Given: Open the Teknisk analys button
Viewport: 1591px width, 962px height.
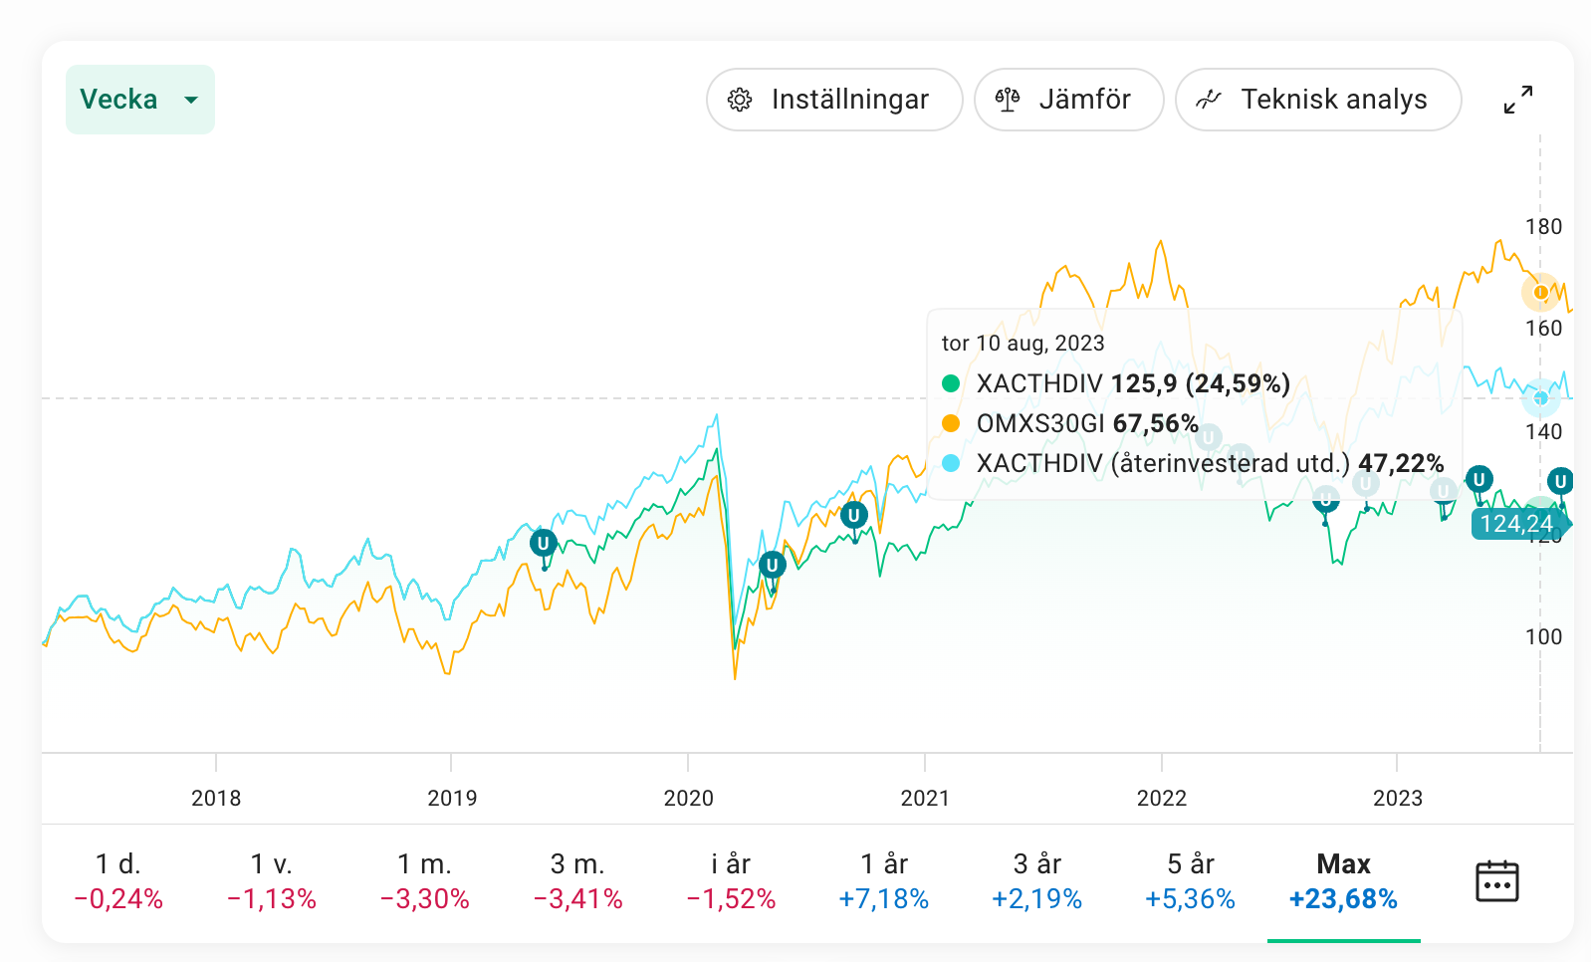Looking at the screenshot, I should click(1317, 100).
